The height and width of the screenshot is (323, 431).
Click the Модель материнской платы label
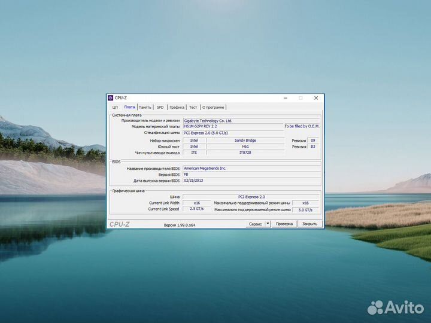point(155,127)
